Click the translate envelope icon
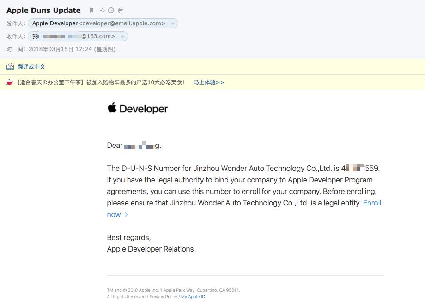Viewport: 425px width, 305px height. point(10,66)
